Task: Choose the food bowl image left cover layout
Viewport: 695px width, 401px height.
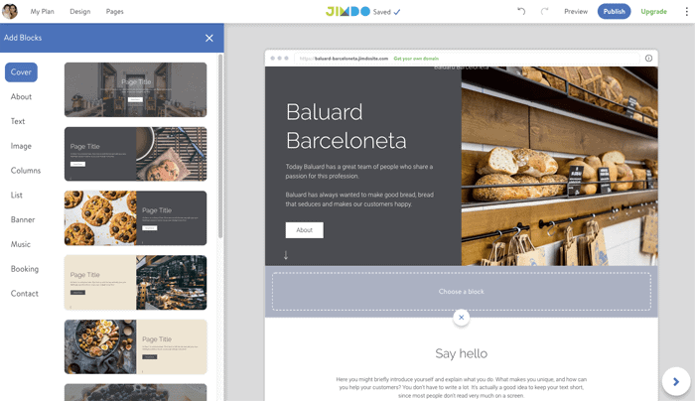Action: (136, 346)
